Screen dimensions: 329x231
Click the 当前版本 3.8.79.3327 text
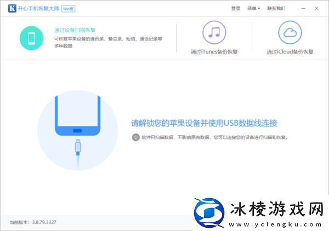(x=33, y=222)
